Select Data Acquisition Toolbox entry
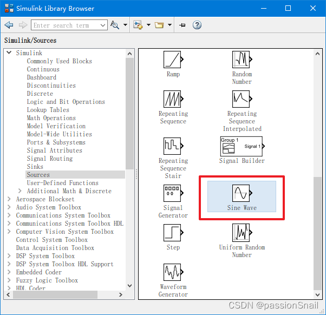 coord(55,248)
